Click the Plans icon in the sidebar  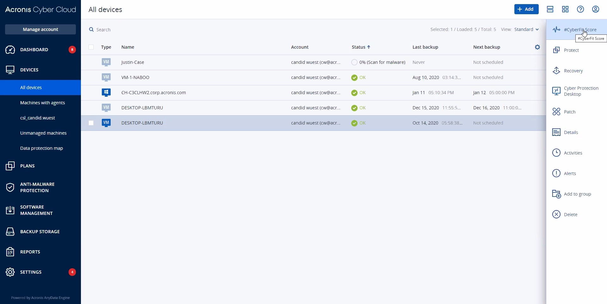pyautogui.click(x=10, y=166)
